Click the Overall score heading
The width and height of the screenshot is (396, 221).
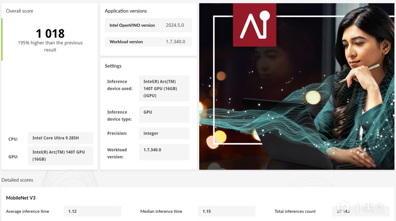(19, 11)
